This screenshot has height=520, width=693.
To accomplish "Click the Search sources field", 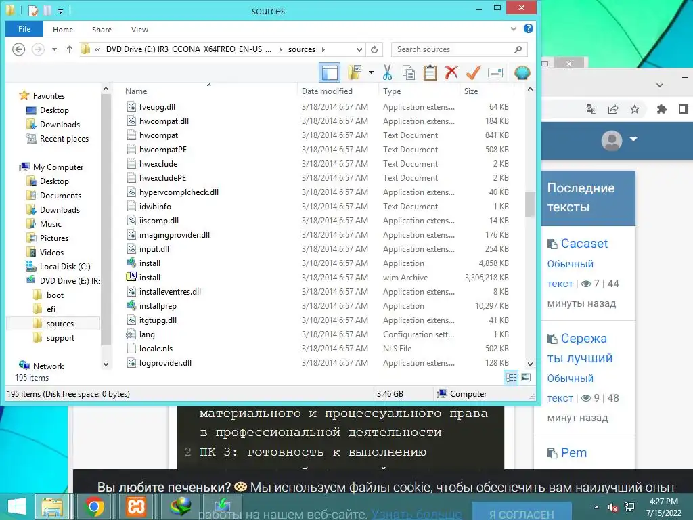I will point(460,49).
